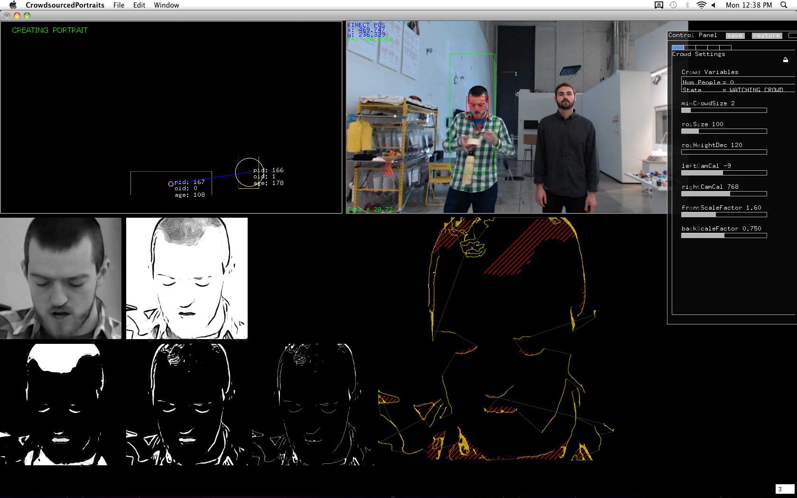Open the Window menu
797x498 pixels.
[x=167, y=5]
